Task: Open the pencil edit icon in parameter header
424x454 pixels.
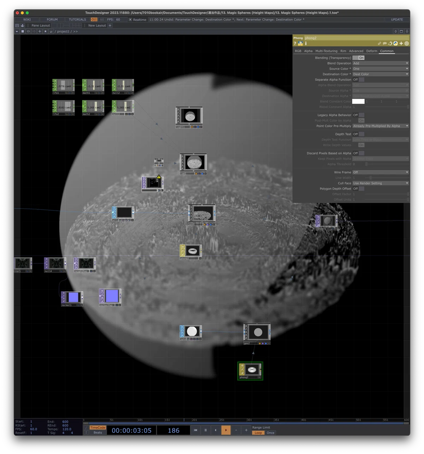Action: pyautogui.click(x=379, y=43)
